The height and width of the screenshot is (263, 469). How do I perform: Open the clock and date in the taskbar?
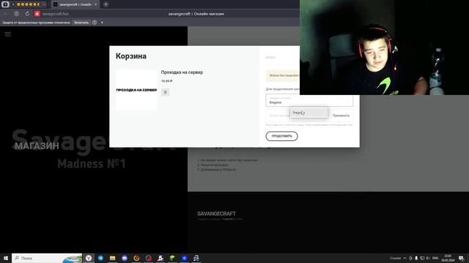click(448, 258)
